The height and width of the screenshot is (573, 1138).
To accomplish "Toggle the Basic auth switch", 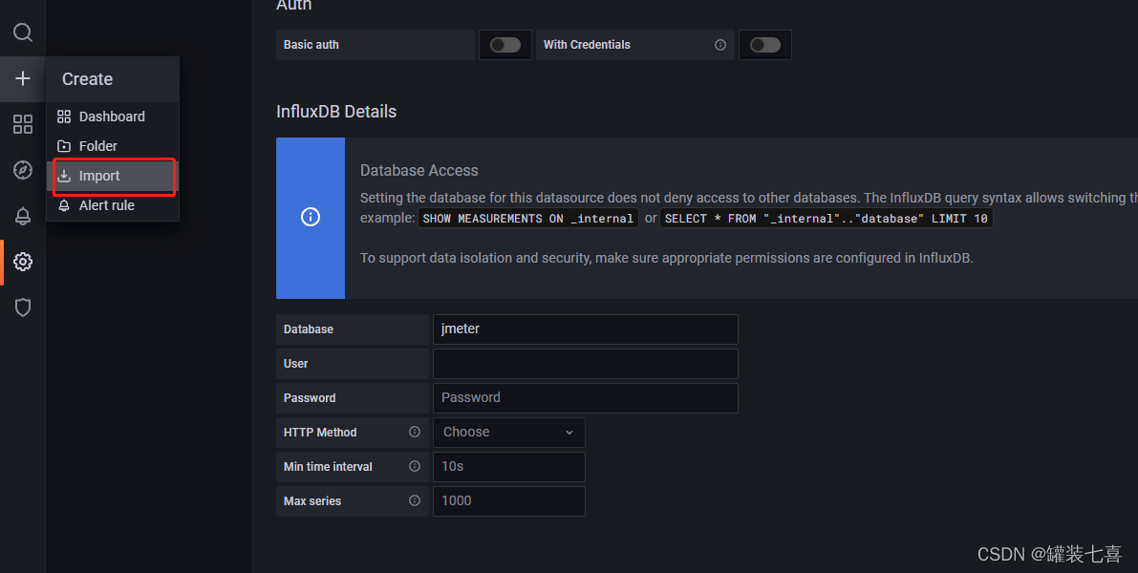I will [505, 45].
